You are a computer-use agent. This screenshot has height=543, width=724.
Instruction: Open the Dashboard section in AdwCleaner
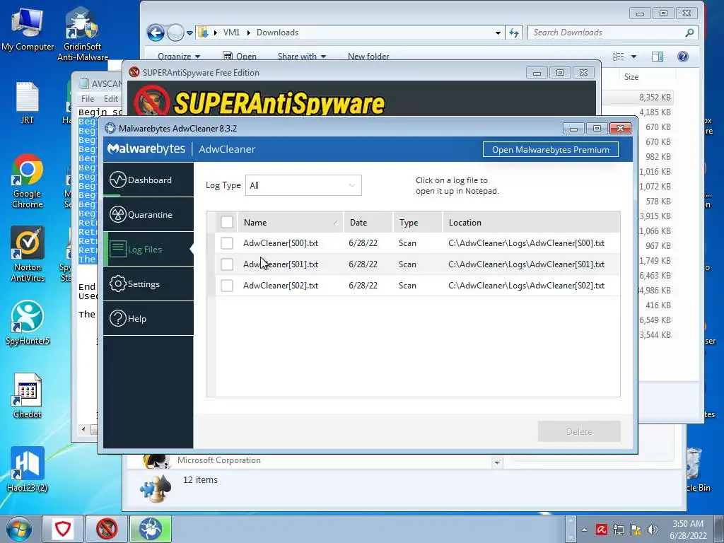[x=148, y=180]
